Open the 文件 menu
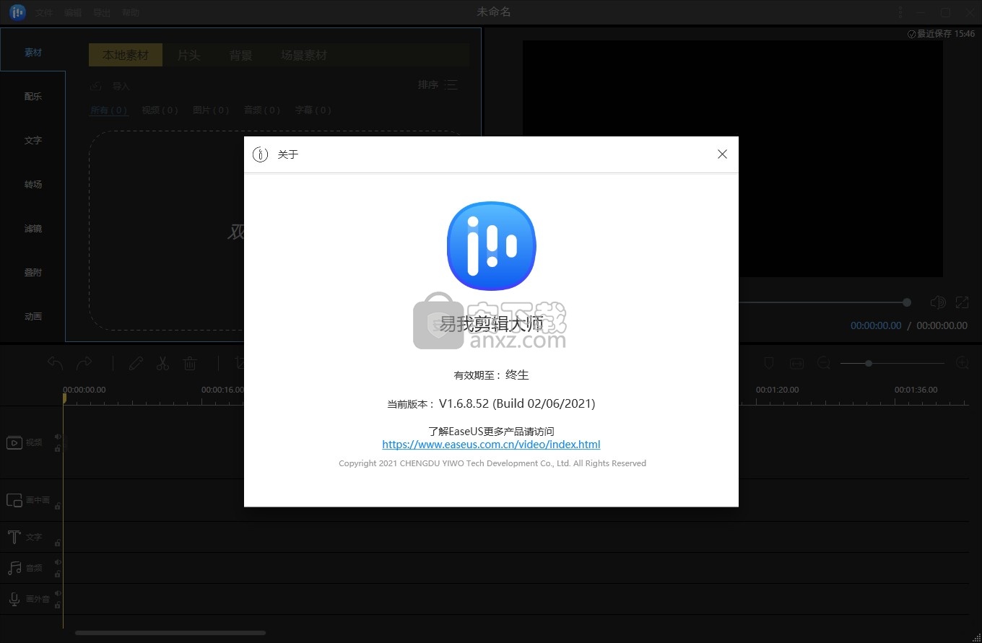 pyautogui.click(x=44, y=13)
